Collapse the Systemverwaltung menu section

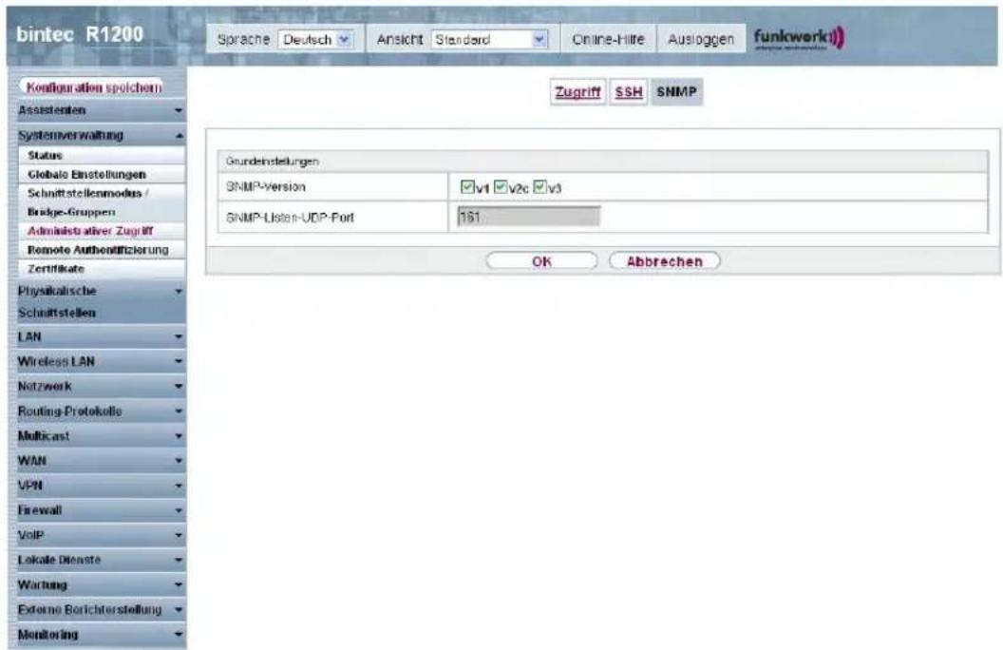101,136
